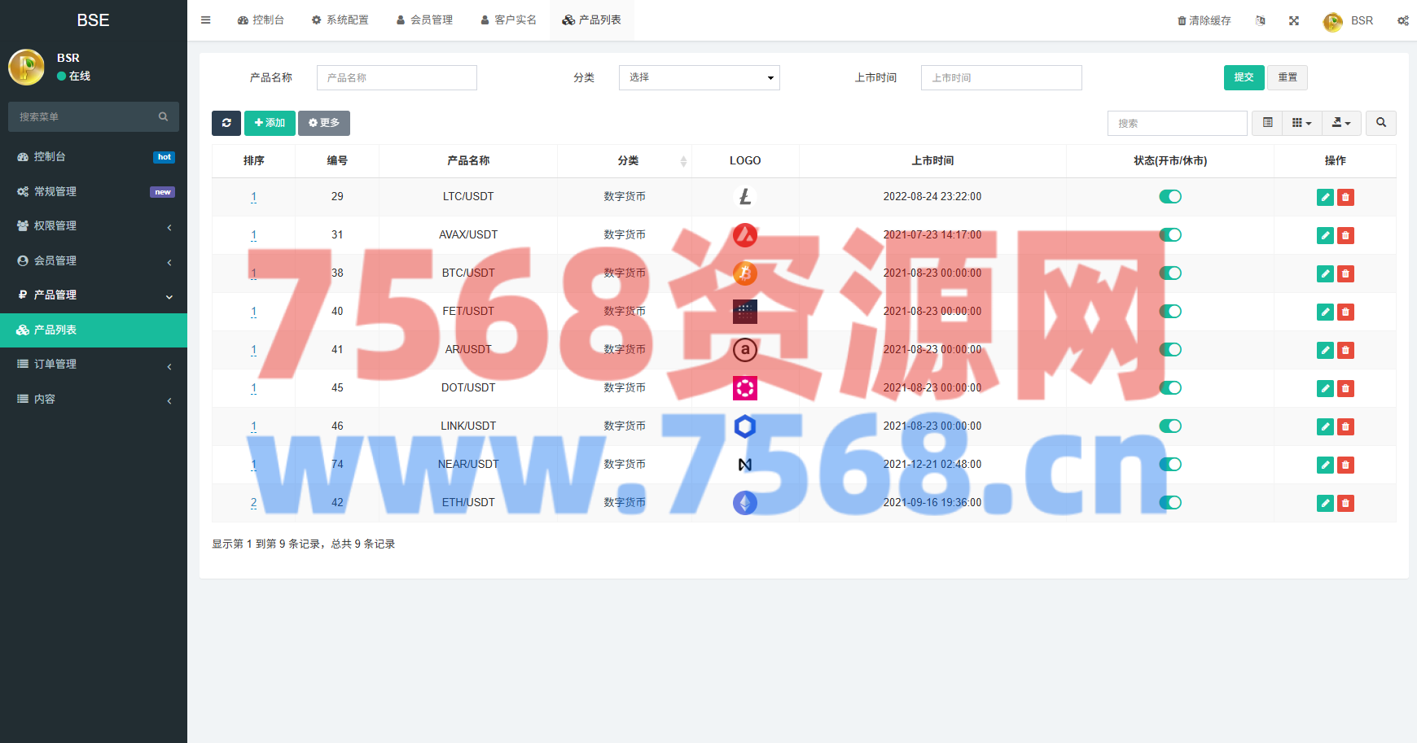The width and height of the screenshot is (1417, 743).
Task: Open the table search magnifier icon
Action: tap(1381, 123)
